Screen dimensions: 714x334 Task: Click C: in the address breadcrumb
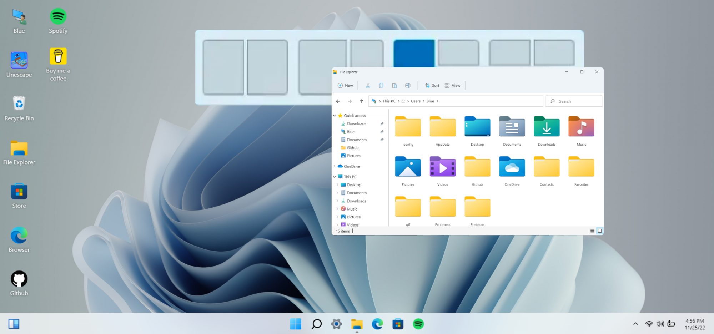click(403, 101)
